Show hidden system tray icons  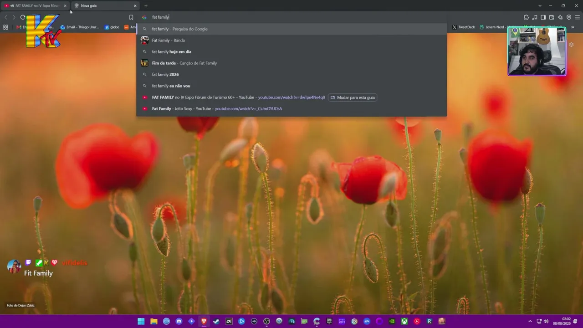(530, 322)
